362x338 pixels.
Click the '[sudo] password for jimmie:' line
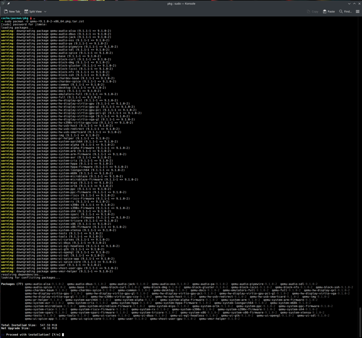coord(24,24)
